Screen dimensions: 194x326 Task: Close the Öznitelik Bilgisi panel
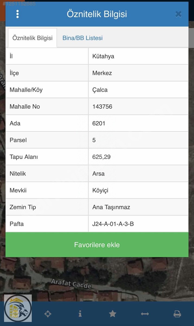tap(178, 14)
